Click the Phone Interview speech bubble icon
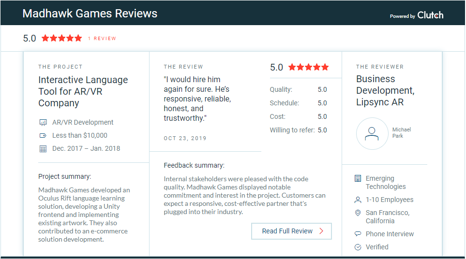The height and width of the screenshot is (259, 466). [358, 234]
